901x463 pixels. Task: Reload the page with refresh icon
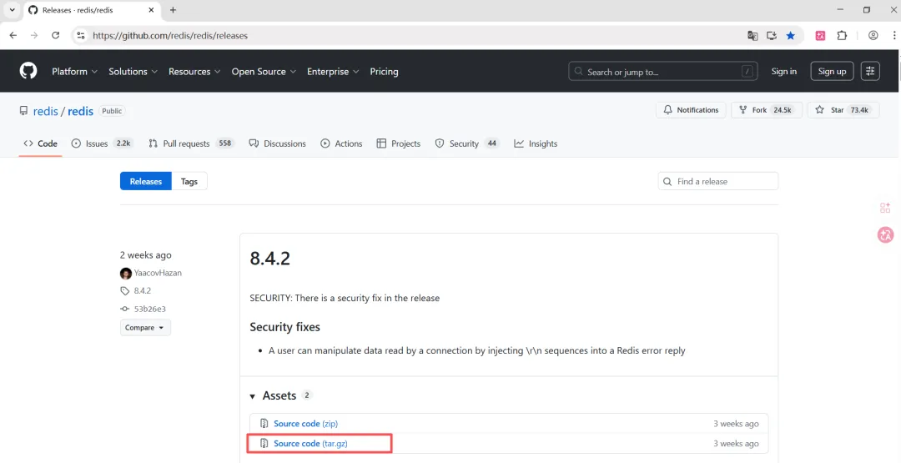point(56,36)
